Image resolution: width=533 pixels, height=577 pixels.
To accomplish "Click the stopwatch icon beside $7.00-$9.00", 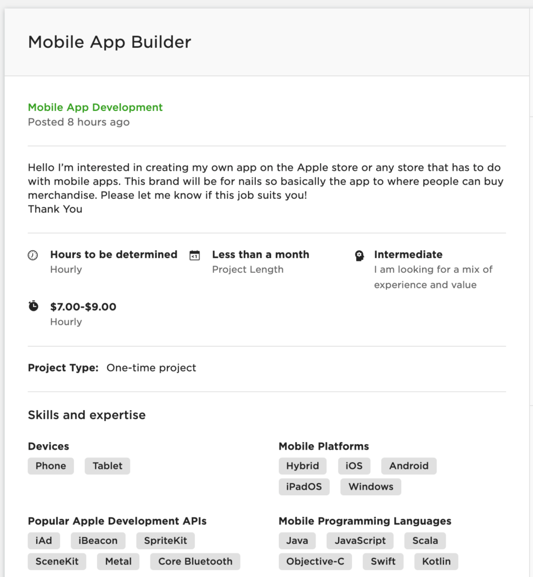I will [34, 307].
